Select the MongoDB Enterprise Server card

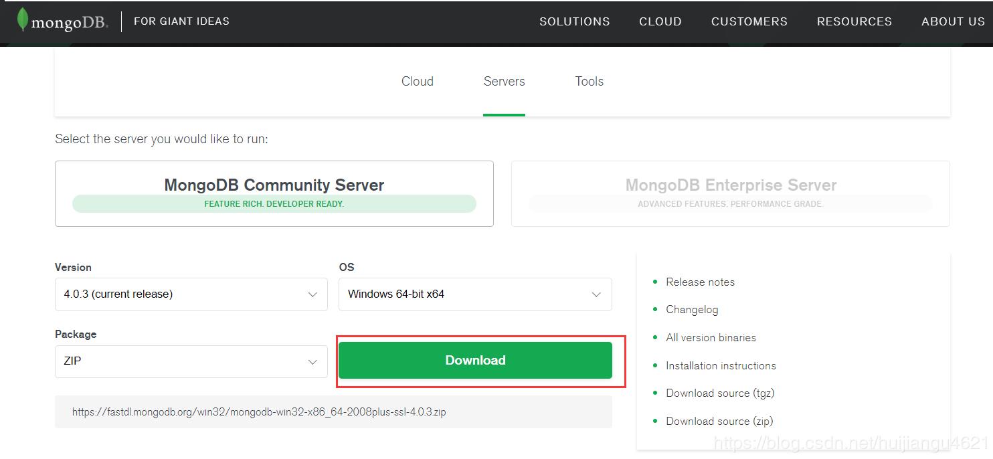(x=730, y=193)
